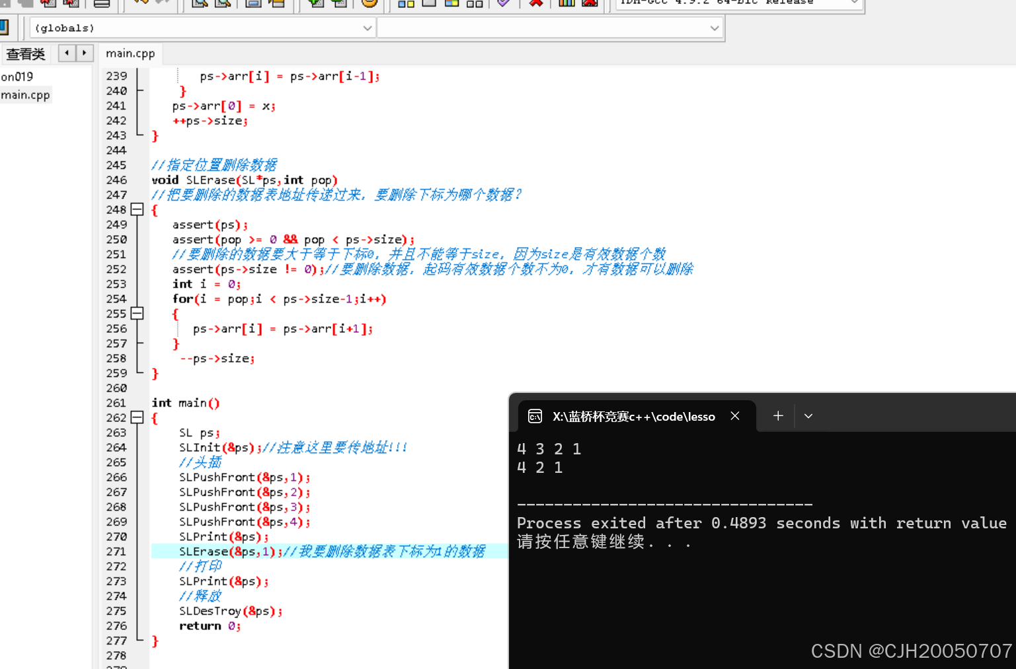
Task: Click the 'SLPushFront(&ps,3);' line
Action: [245, 507]
